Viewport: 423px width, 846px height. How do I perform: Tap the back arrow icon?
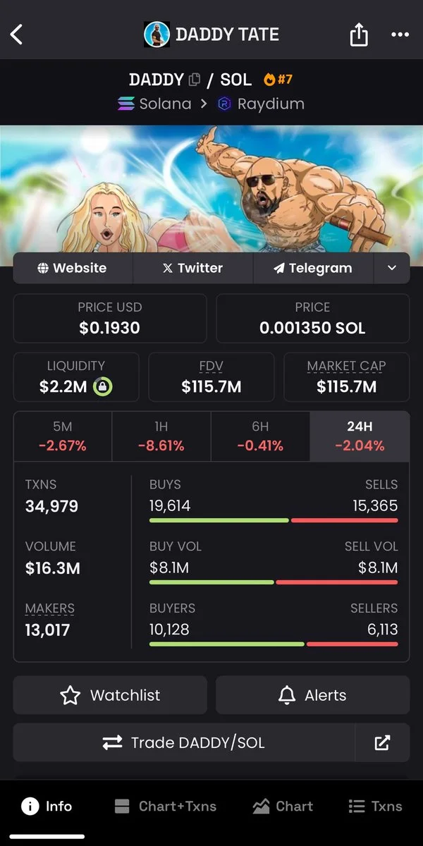17,34
